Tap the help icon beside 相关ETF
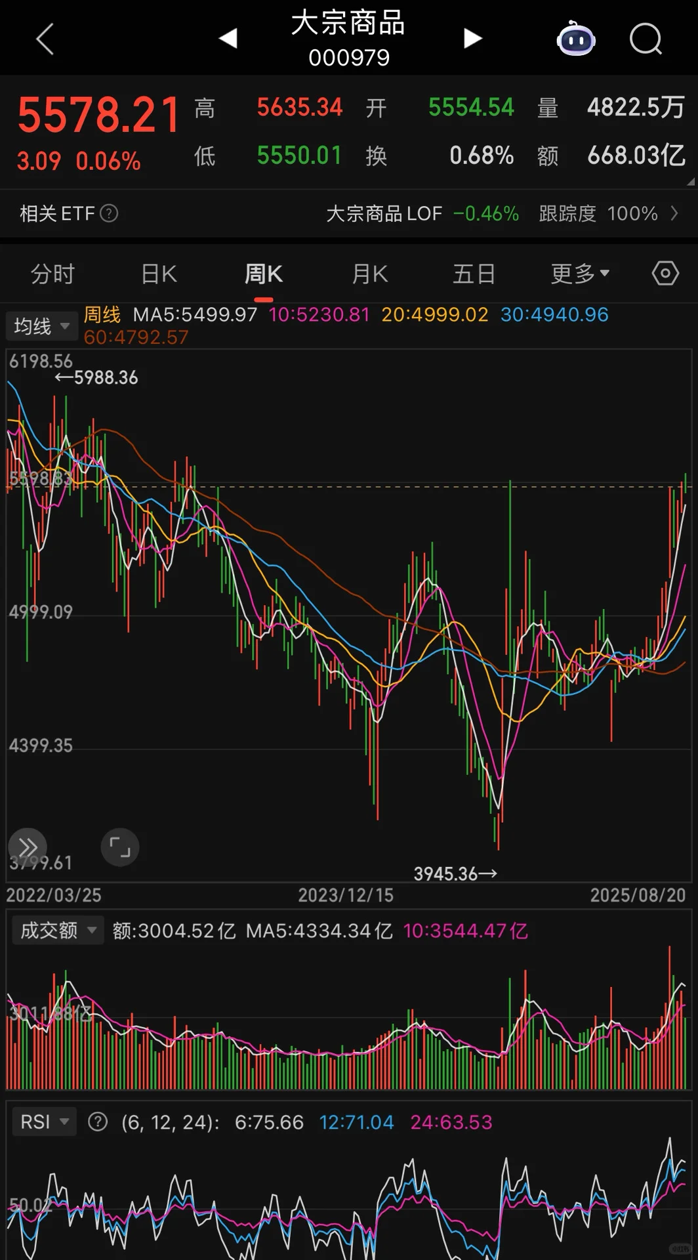Screen dimensions: 698x1260 point(109,213)
